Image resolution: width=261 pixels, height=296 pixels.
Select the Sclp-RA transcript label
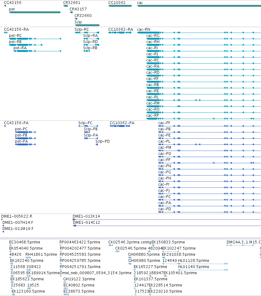click(90, 36)
